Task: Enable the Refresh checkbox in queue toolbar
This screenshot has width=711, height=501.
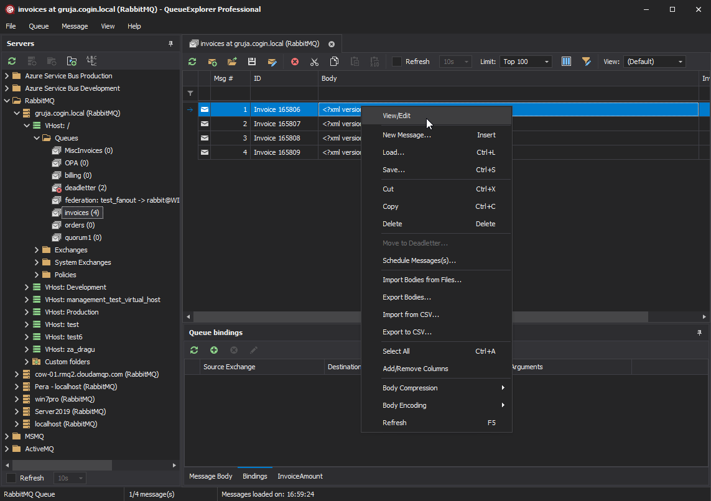Action: coord(397,62)
